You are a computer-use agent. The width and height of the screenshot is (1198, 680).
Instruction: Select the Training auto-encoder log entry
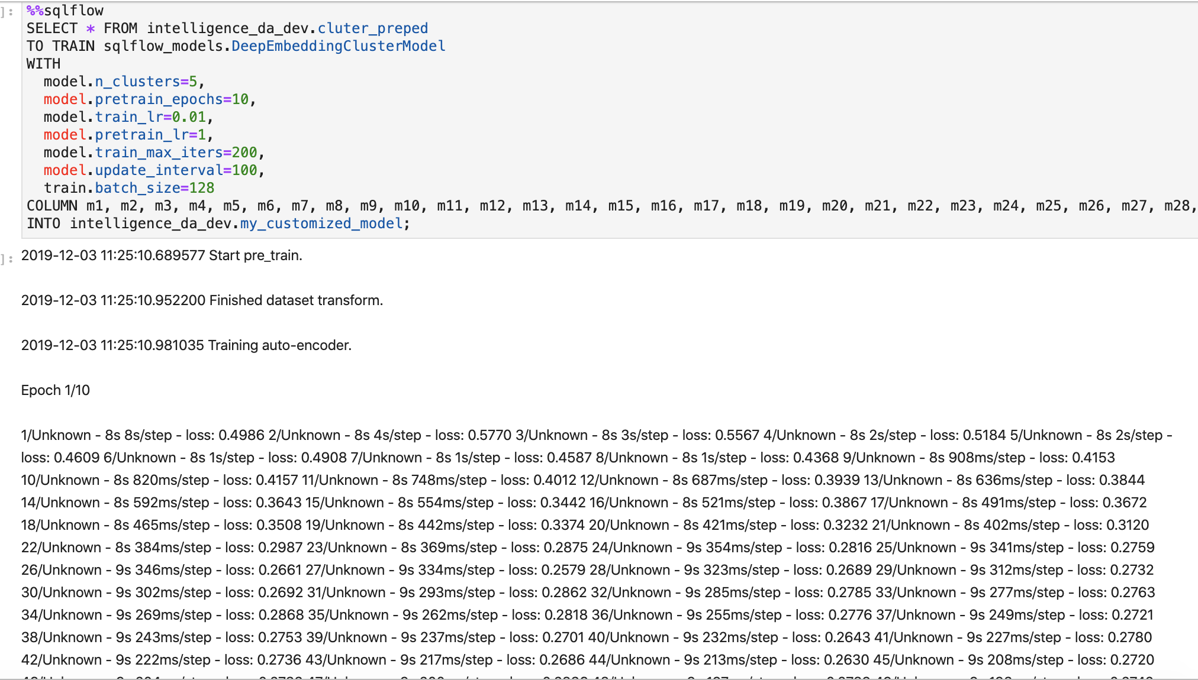[x=186, y=345]
